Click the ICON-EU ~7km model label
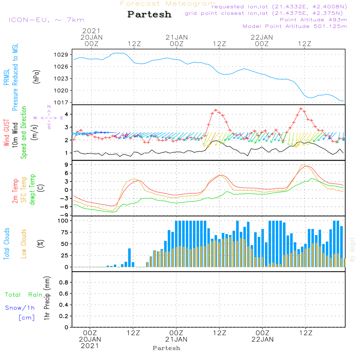The height and width of the screenshot is (360, 360). 46,20
